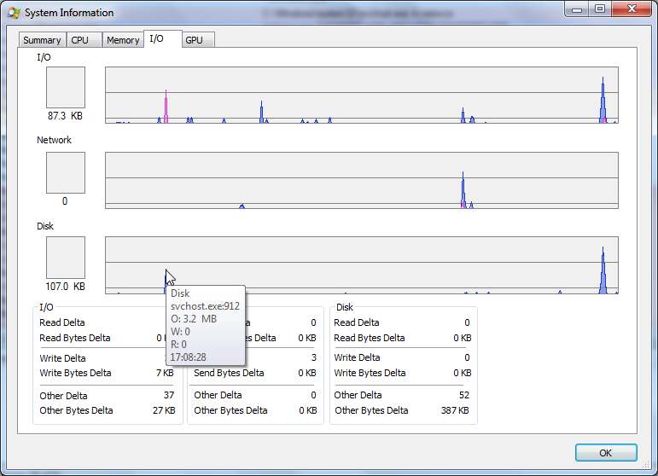Click the Network usage mini gauge box
This screenshot has width=658, height=476.
point(65,172)
